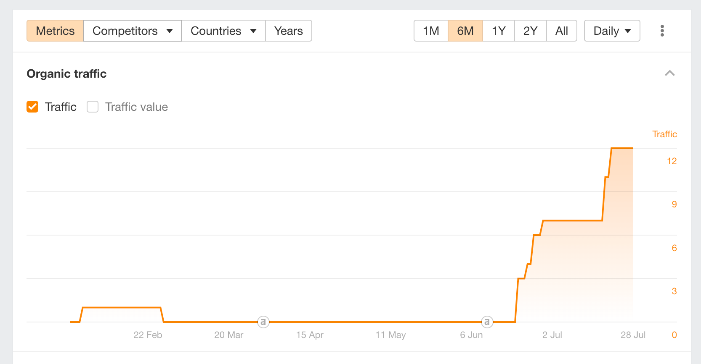The height and width of the screenshot is (364, 701).
Task: Switch to the Metrics tab
Action: 55,31
